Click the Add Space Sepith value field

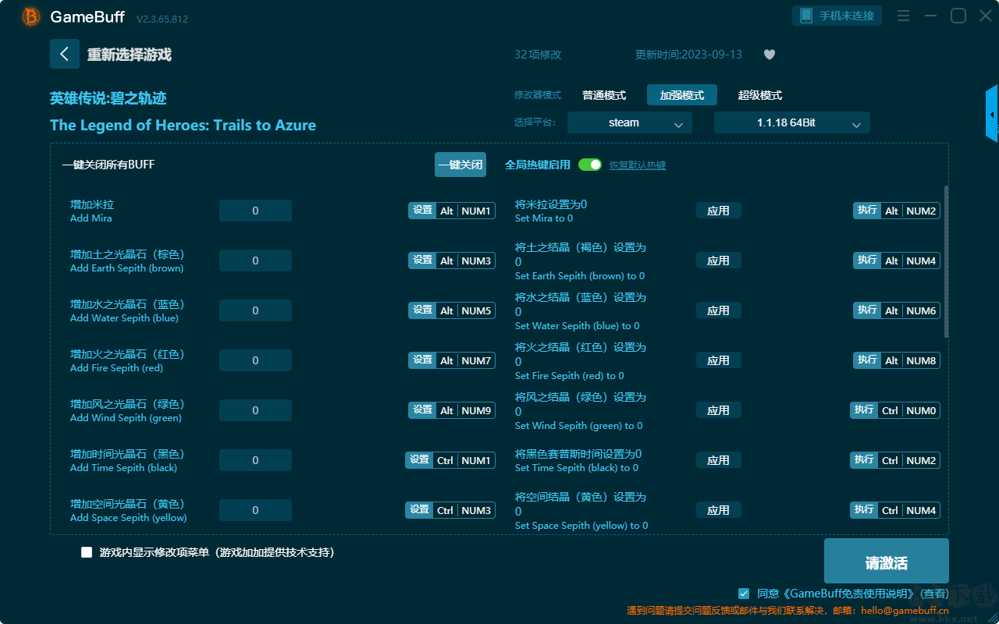[255, 510]
